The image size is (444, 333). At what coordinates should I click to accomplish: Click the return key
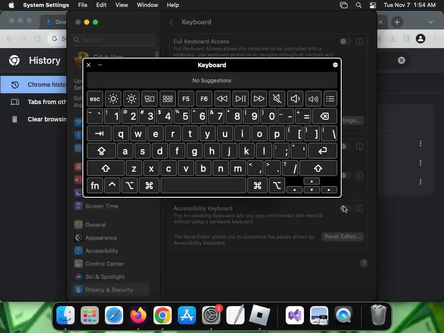click(x=323, y=151)
